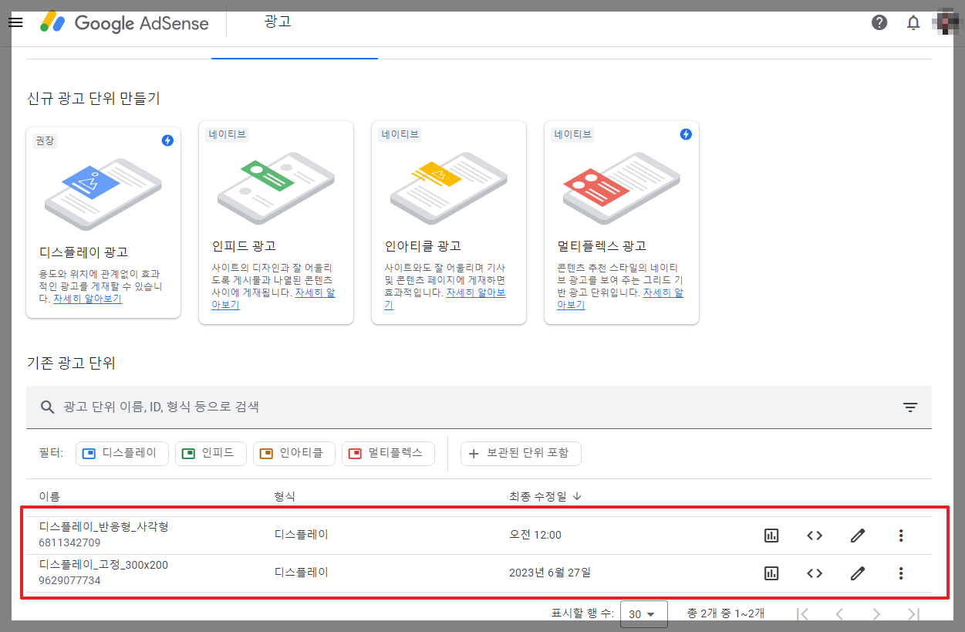965x632 pixels.
Task: Open the navigation hamburger menu
Action: pos(15,22)
